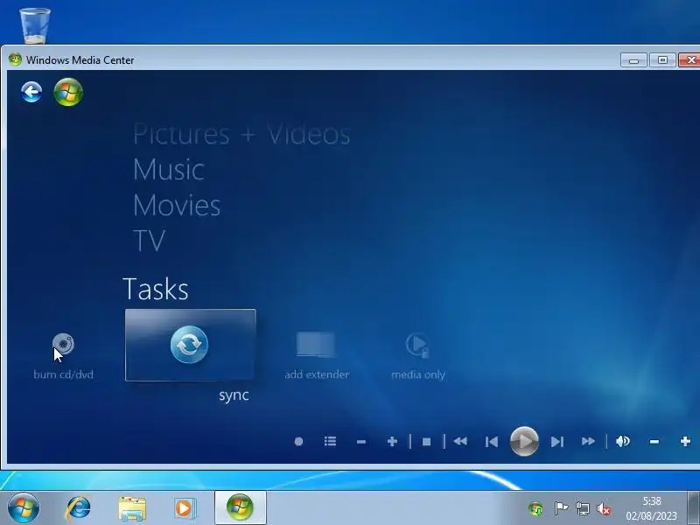Click channel up plus button

pyautogui.click(x=392, y=442)
